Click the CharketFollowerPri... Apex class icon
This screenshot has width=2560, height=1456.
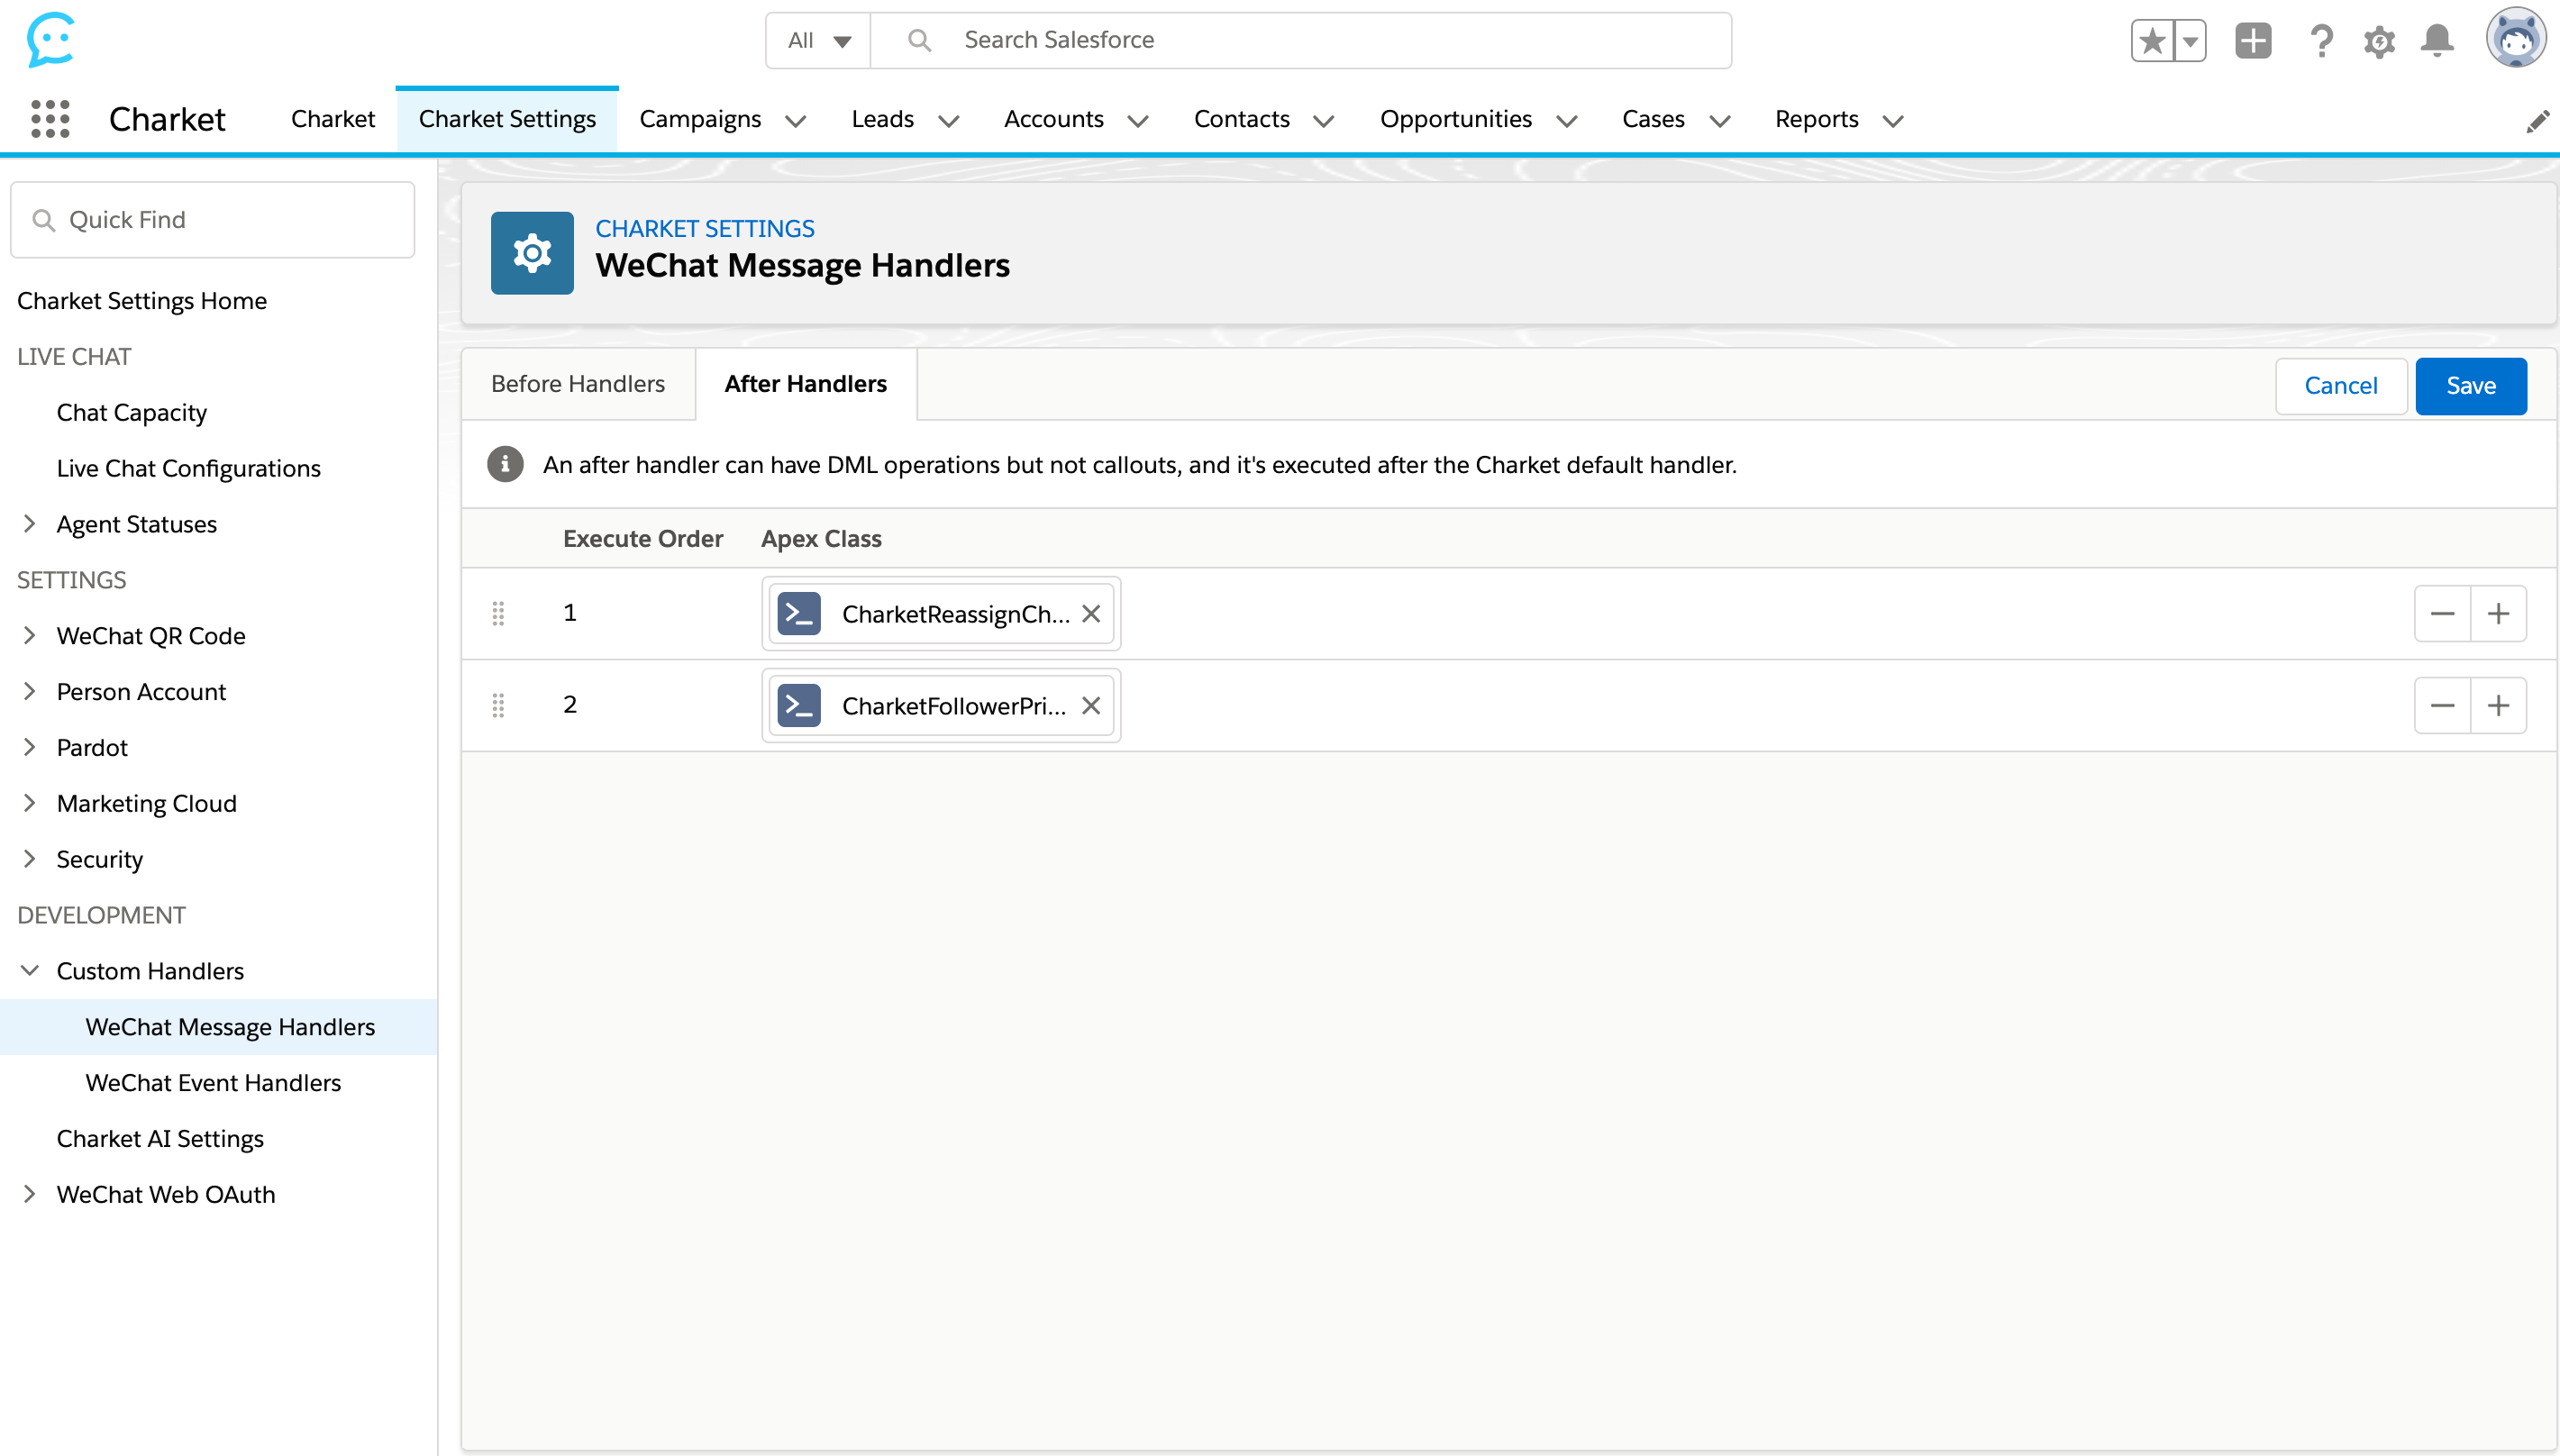tap(799, 705)
